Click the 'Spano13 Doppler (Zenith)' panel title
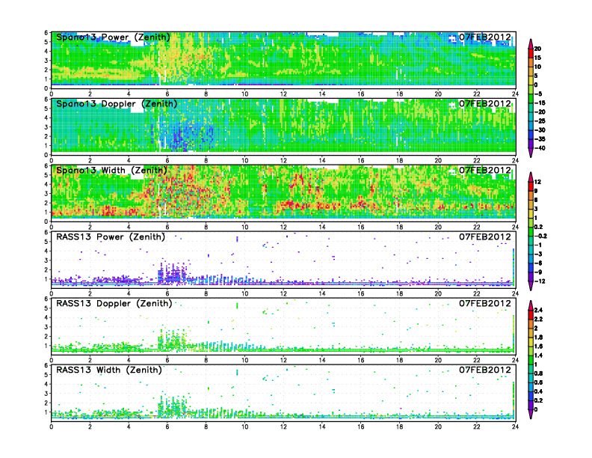 (117, 104)
